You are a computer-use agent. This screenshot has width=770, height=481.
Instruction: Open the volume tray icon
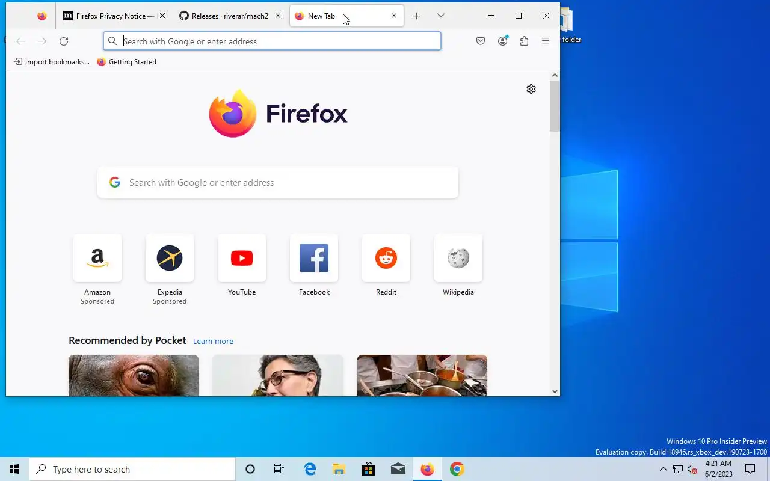pos(692,469)
